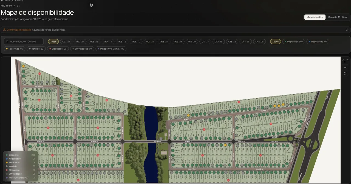Filter lots by Indisponível (temp.) status chip

coord(111,49)
